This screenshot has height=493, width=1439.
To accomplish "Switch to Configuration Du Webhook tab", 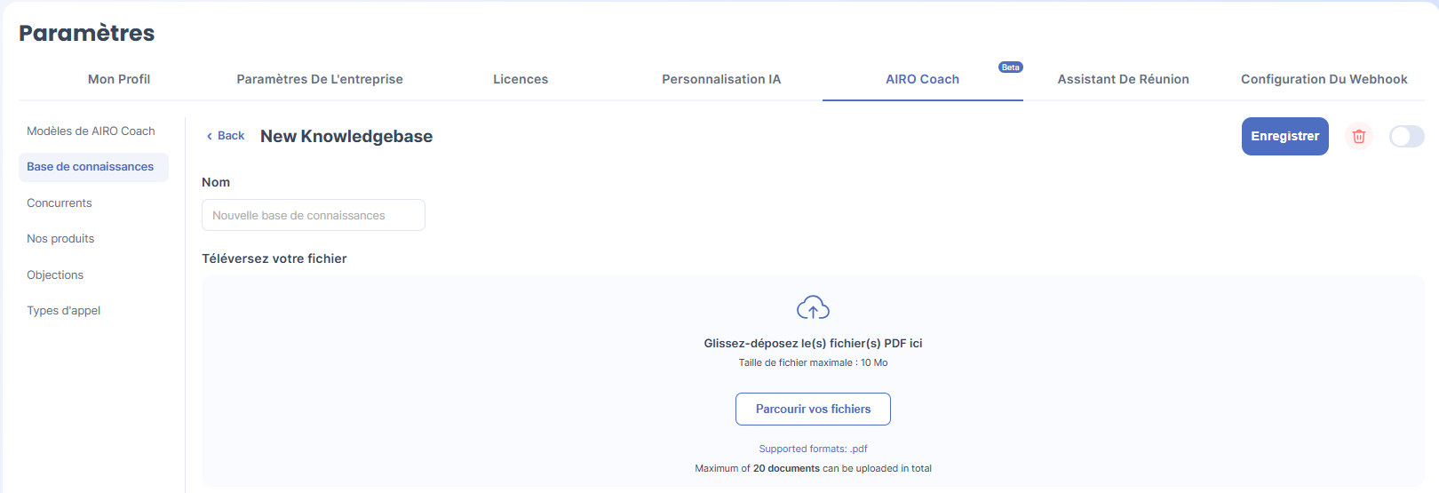I will 1324,79.
